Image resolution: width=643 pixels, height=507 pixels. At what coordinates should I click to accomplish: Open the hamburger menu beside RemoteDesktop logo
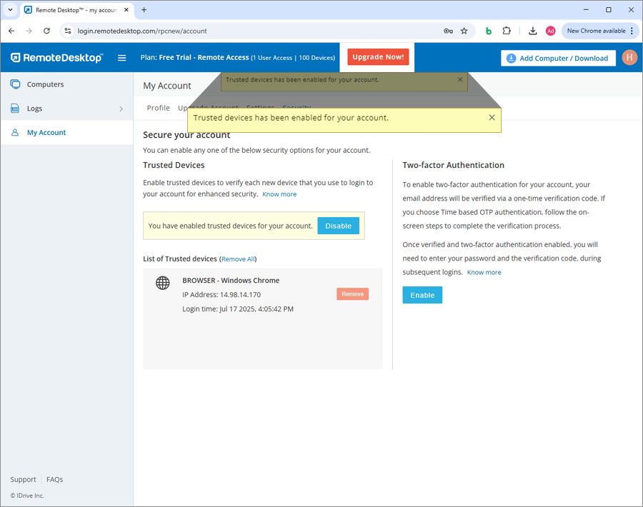pyautogui.click(x=121, y=58)
